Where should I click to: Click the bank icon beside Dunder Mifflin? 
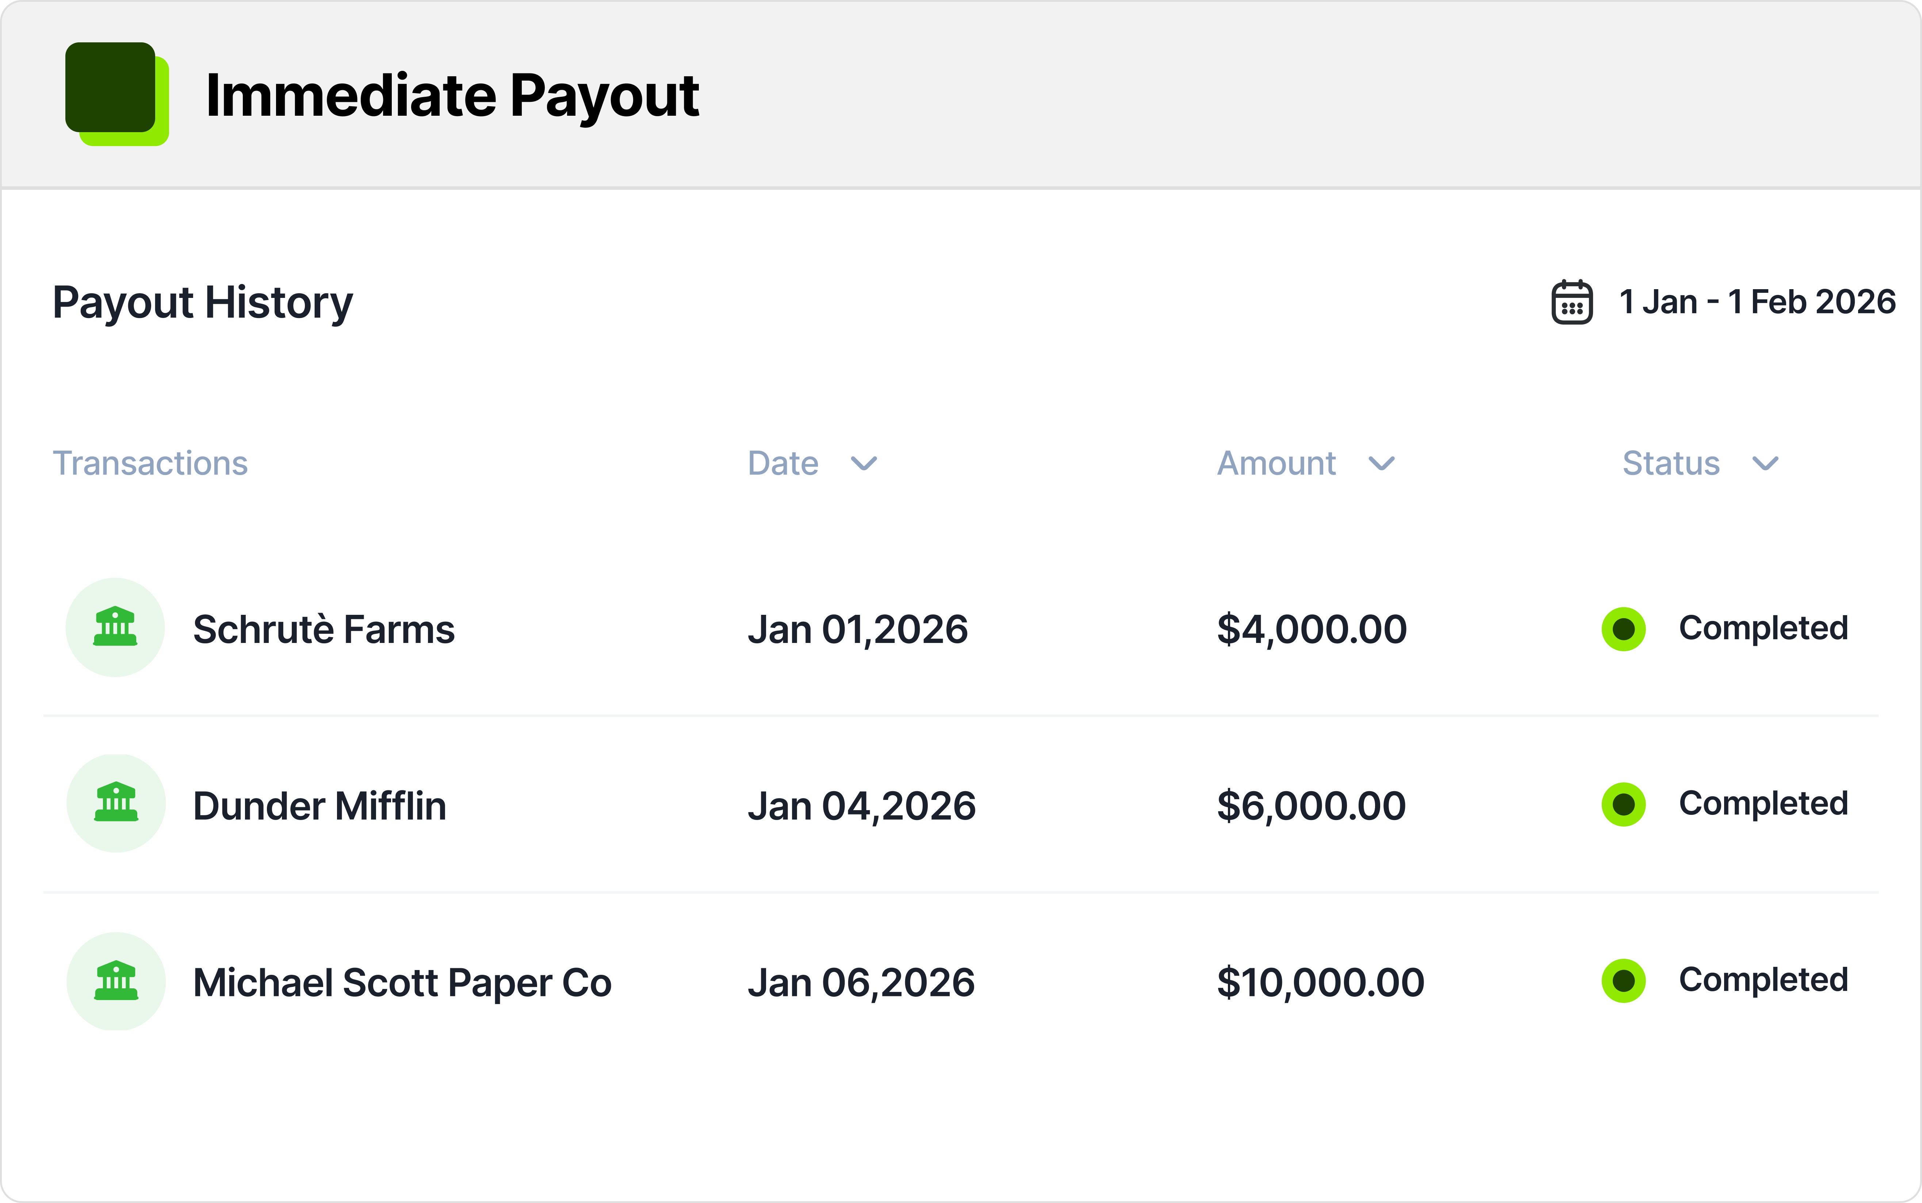[x=116, y=804]
